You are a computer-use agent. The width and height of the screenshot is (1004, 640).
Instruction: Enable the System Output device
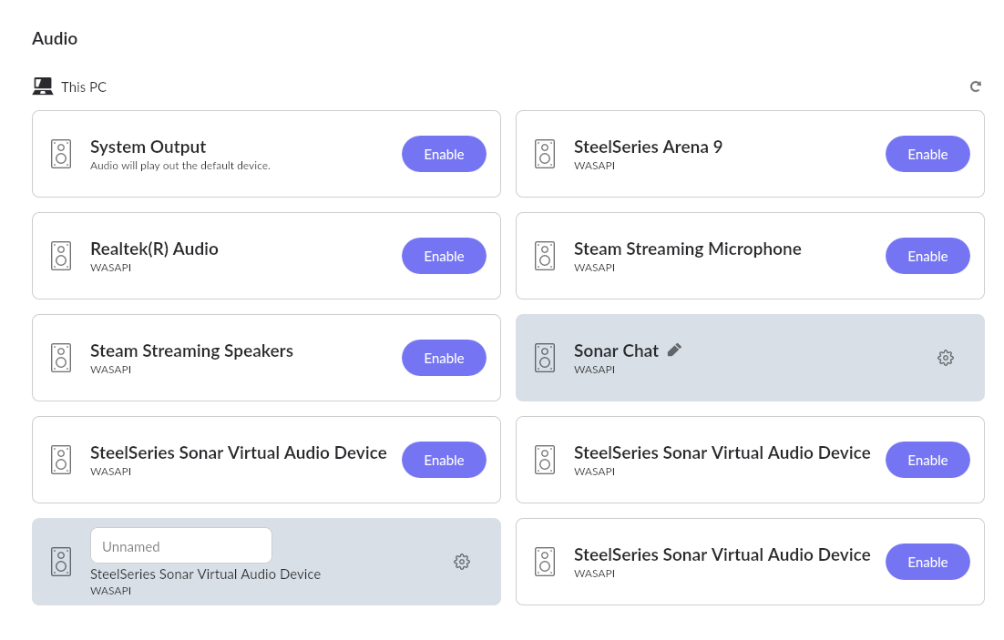click(444, 154)
